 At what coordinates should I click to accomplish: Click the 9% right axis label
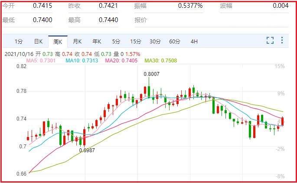(281, 93)
